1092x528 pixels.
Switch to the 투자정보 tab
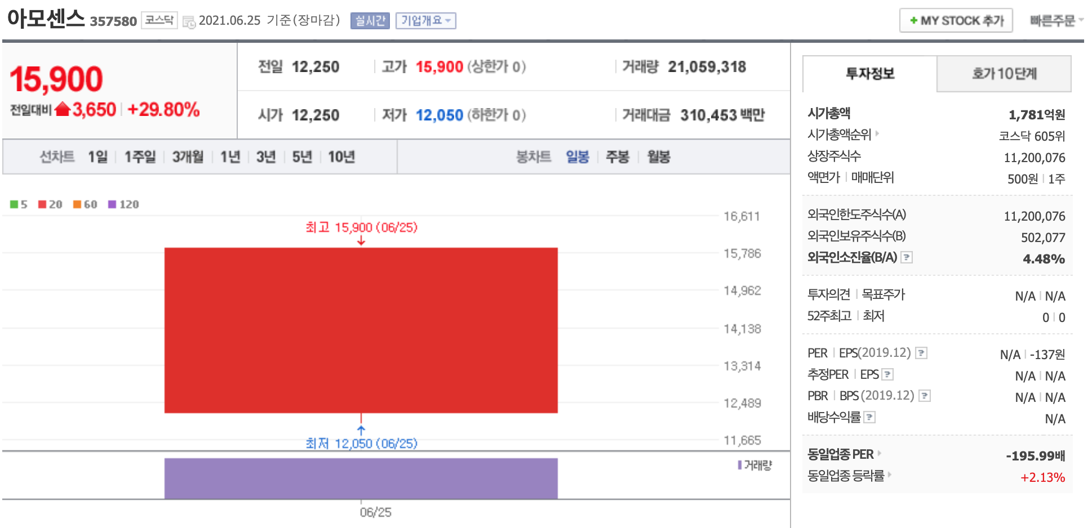[870, 74]
